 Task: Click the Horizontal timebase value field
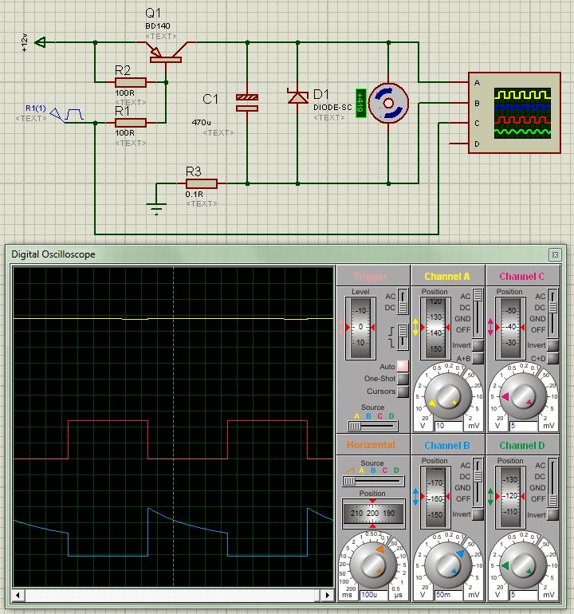(x=372, y=595)
